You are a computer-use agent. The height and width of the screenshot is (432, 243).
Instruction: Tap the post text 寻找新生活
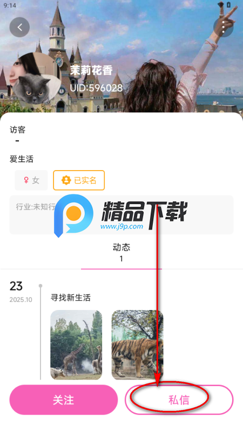click(71, 298)
